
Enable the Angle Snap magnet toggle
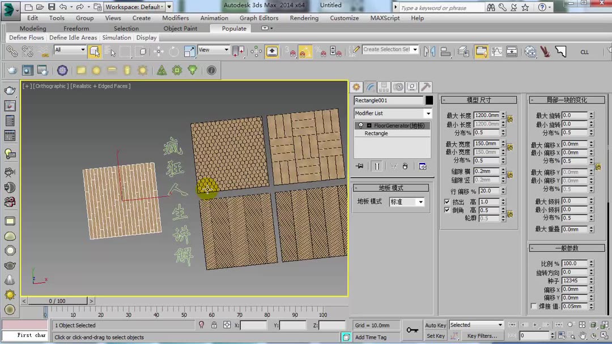coord(304,51)
